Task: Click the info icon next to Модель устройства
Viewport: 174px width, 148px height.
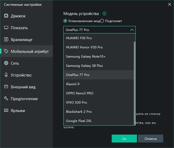Action: [104, 14]
